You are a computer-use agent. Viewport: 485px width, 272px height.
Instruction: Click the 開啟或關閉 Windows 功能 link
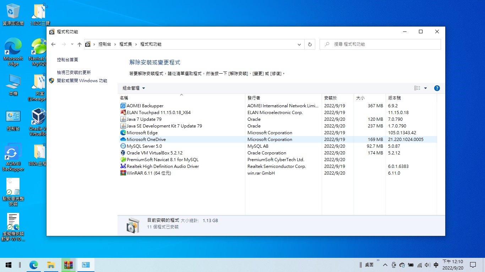coord(82,81)
